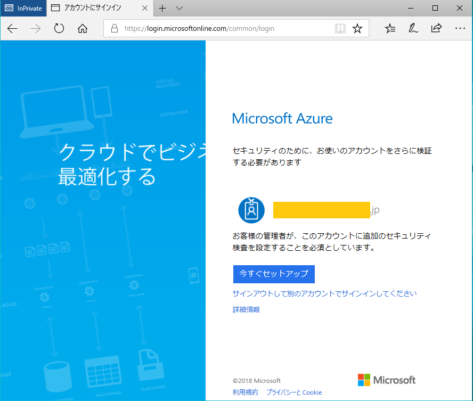Refresh the sign-in page

tap(59, 28)
